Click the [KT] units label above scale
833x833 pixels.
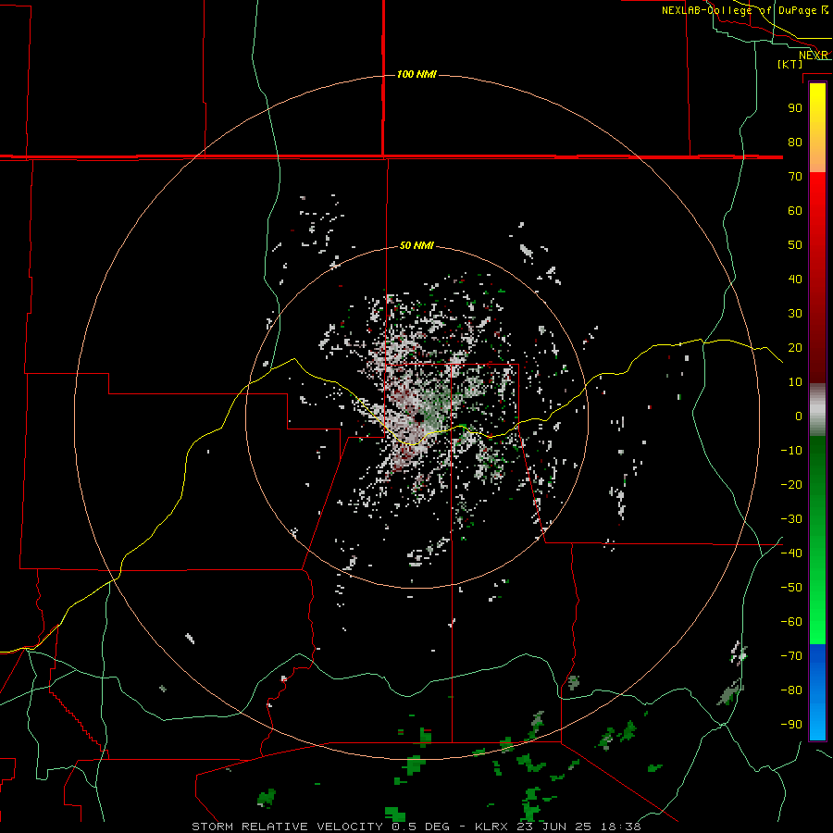pos(790,64)
